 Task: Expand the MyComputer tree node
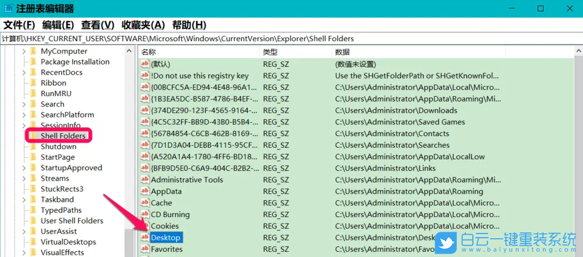(x=24, y=52)
